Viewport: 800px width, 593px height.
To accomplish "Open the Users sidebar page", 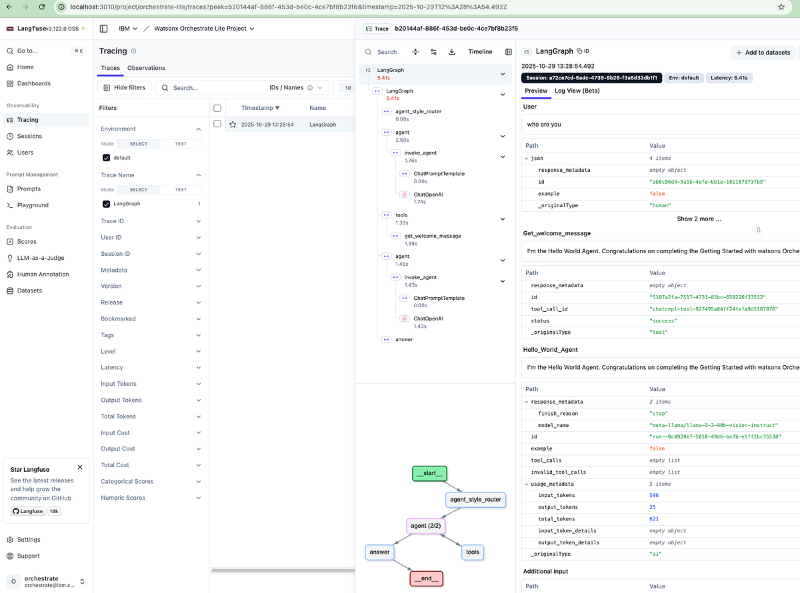I will [25, 153].
